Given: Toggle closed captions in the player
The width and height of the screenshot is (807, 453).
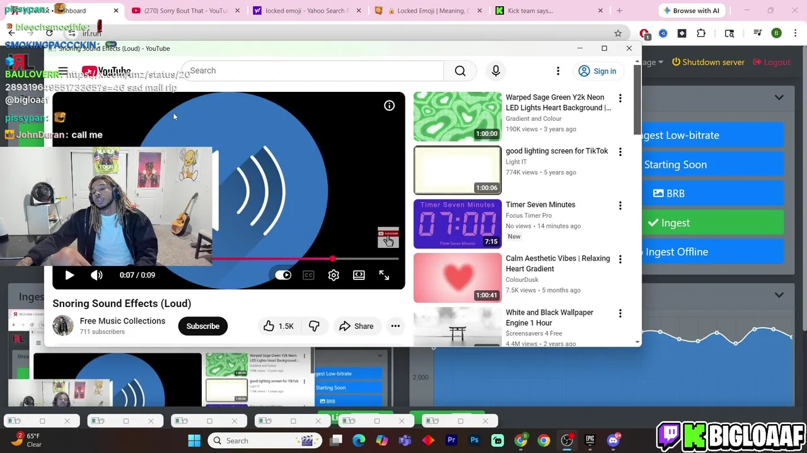Looking at the screenshot, I should point(308,275).
